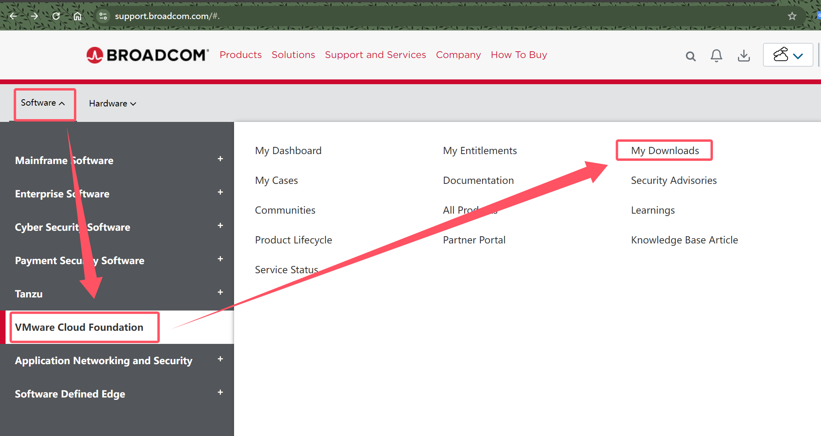Open My Entitlements link
The image size is (821, 436).
click(x=480, y=150)
